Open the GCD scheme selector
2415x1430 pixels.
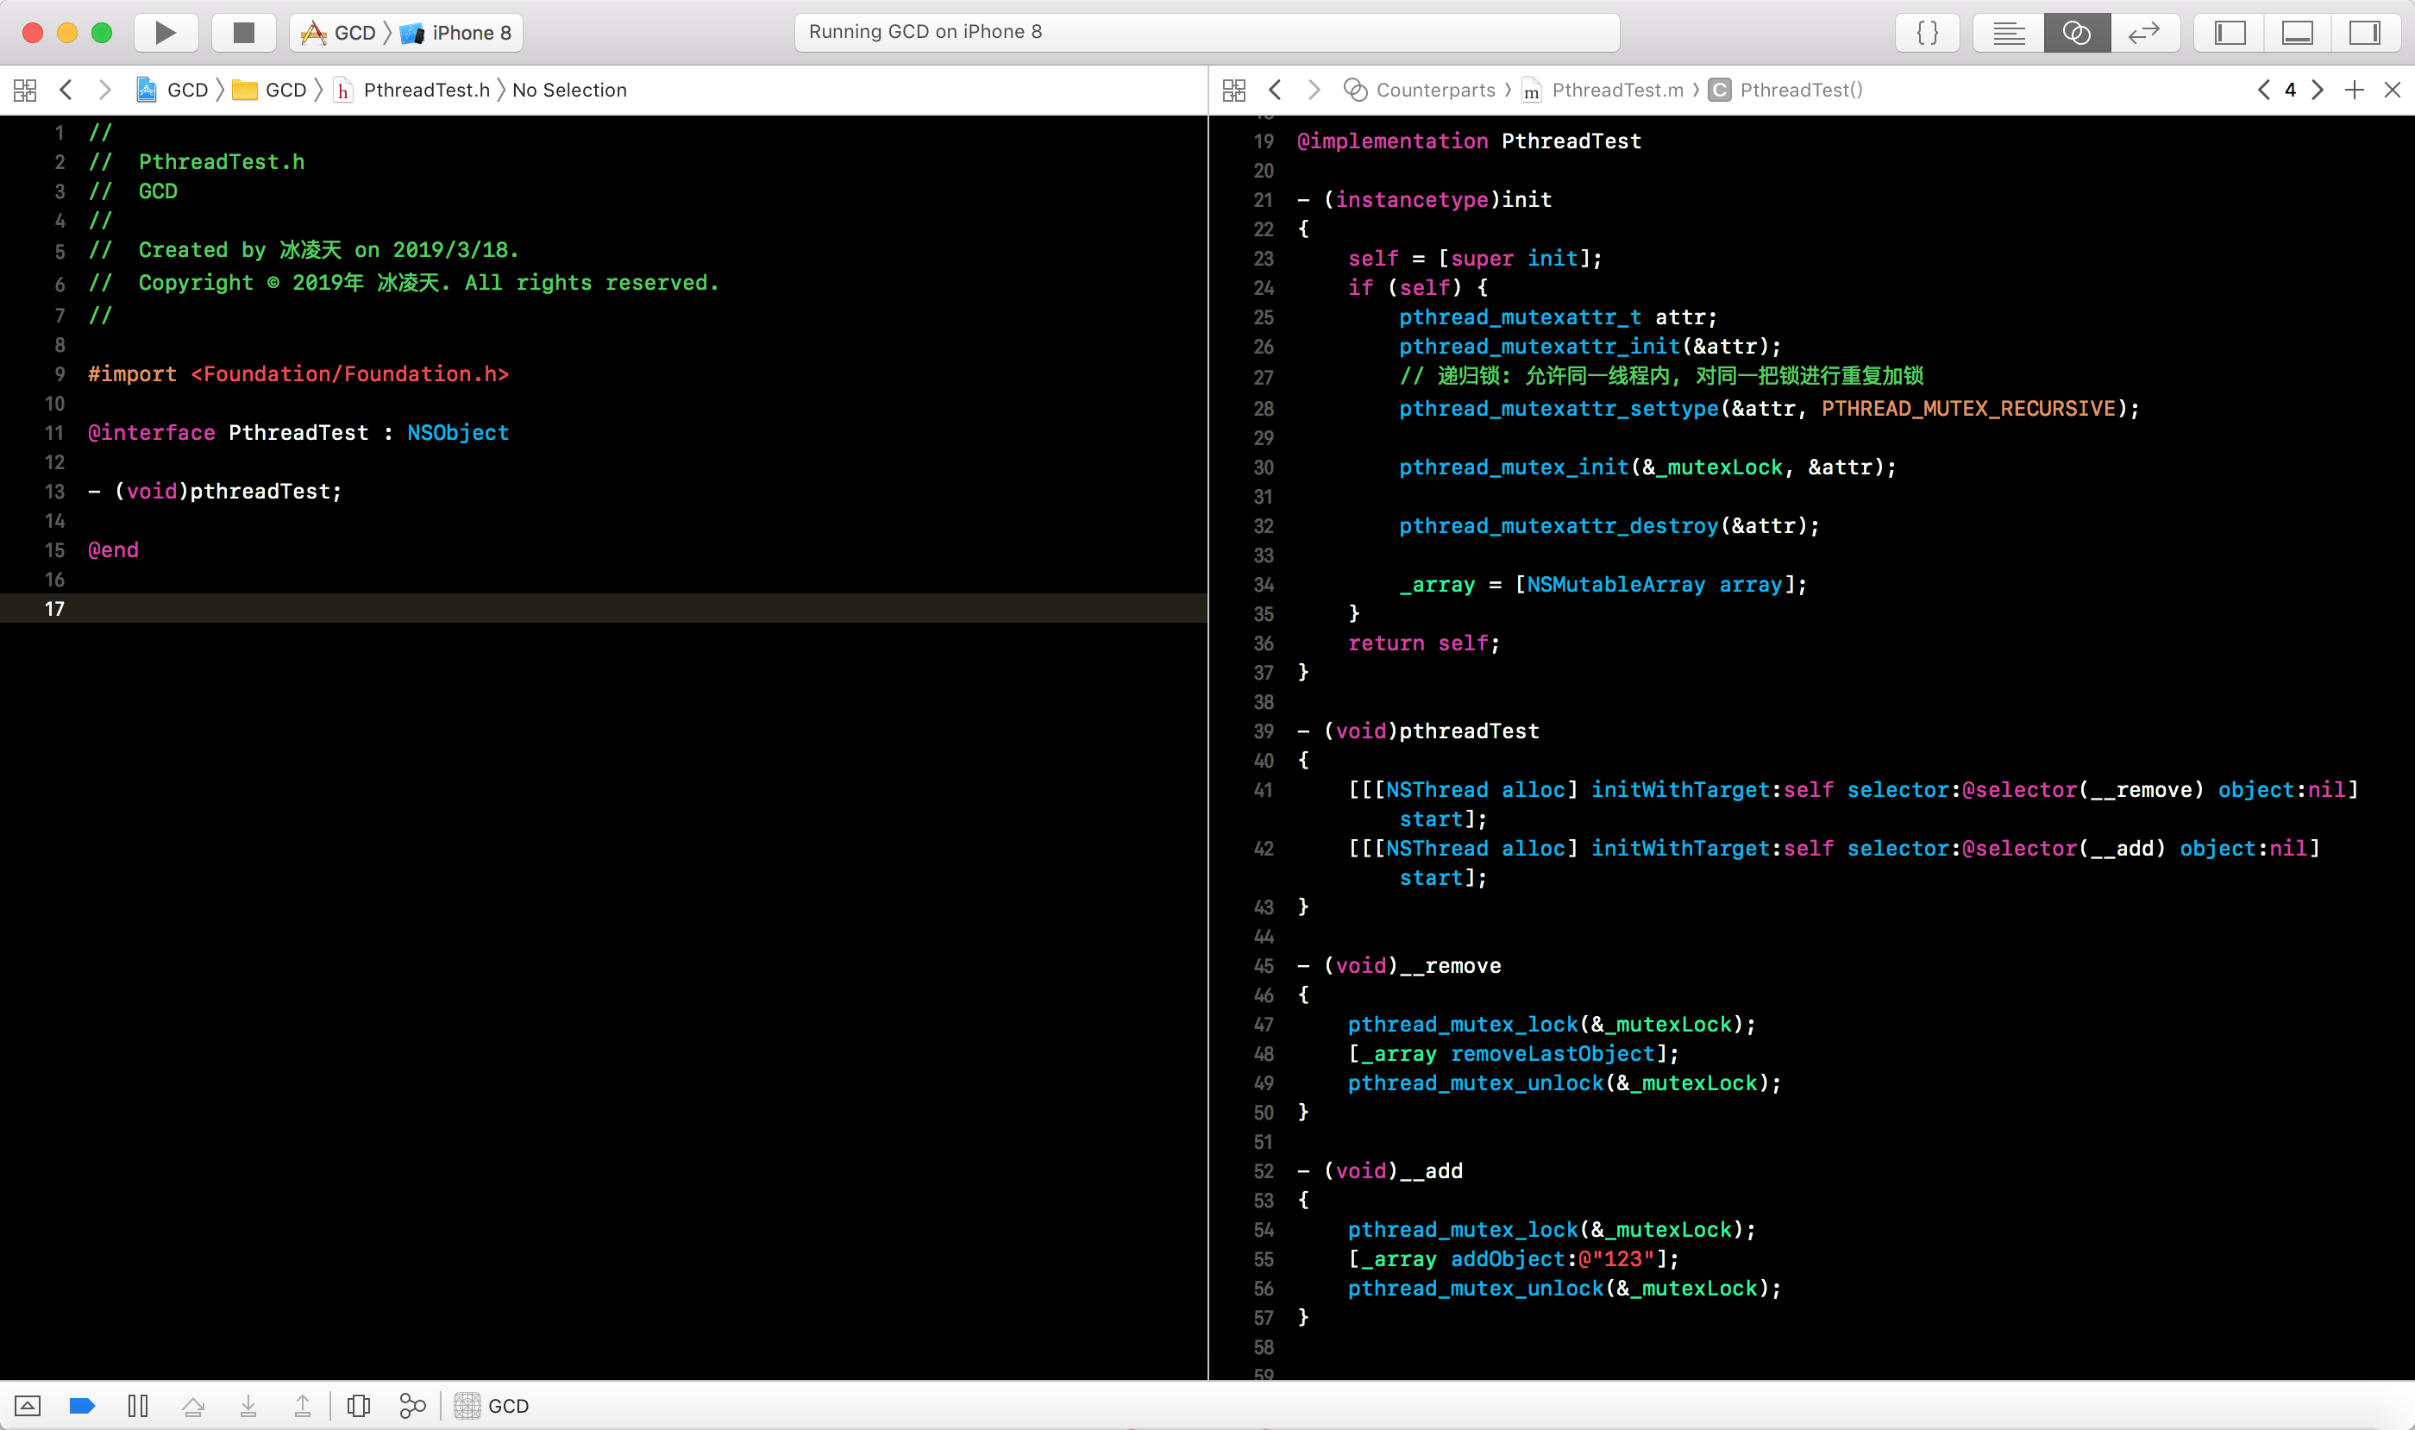pyautogui.click(x=339, y=33)
